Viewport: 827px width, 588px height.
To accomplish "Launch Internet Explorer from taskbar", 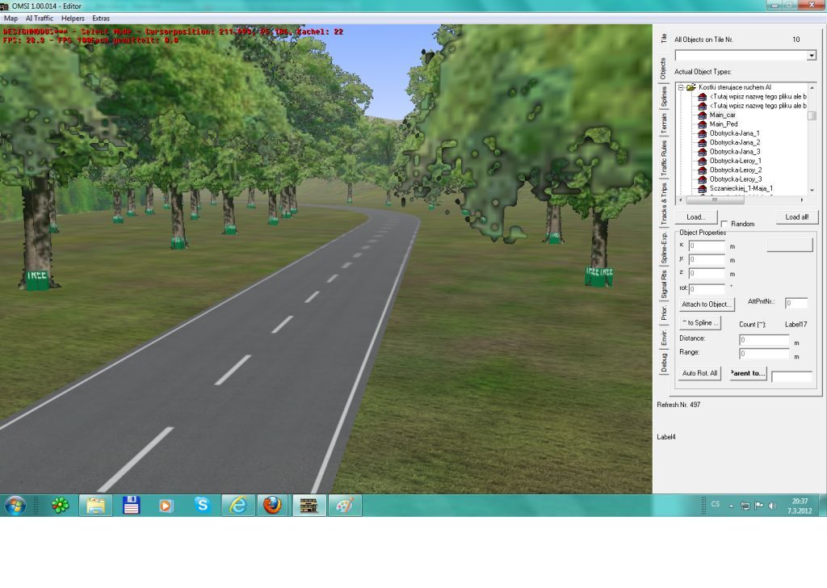I will (237, 506).
